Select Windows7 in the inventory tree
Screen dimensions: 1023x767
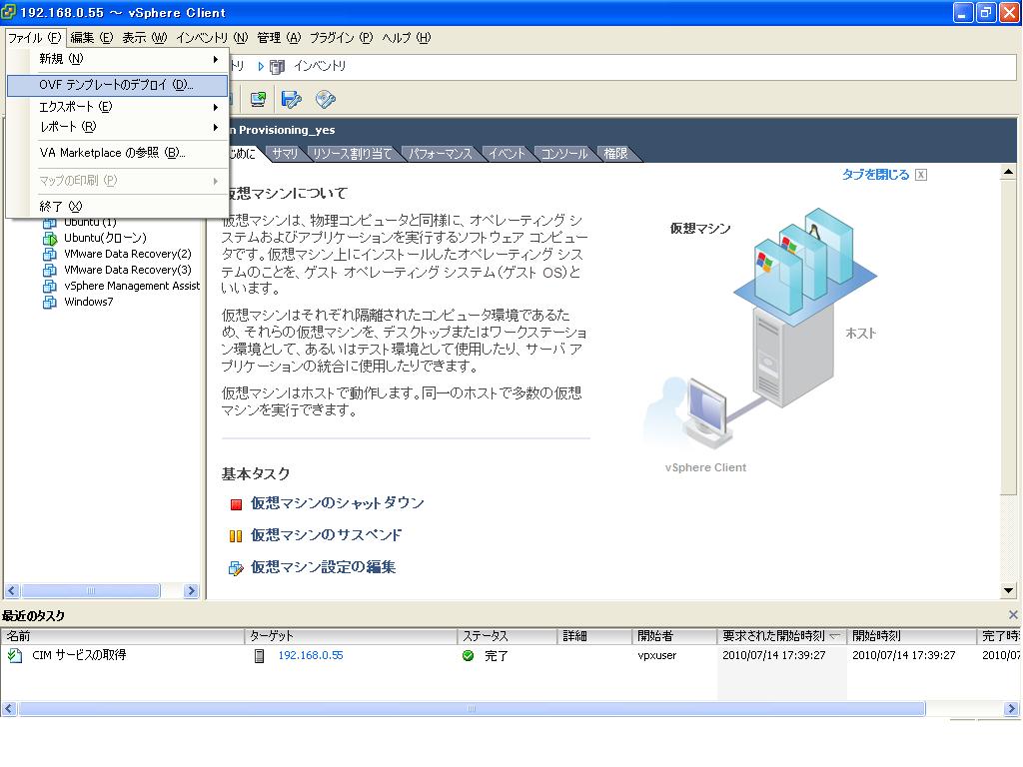click(89, 302)
